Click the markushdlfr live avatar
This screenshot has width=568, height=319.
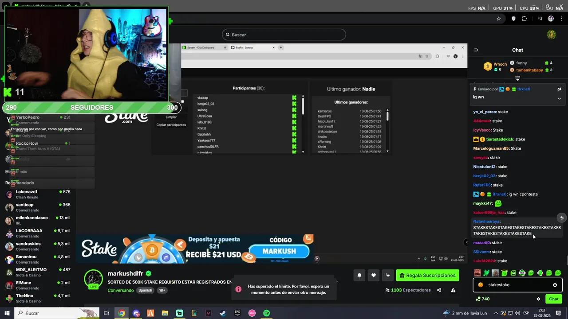point(94,279)
